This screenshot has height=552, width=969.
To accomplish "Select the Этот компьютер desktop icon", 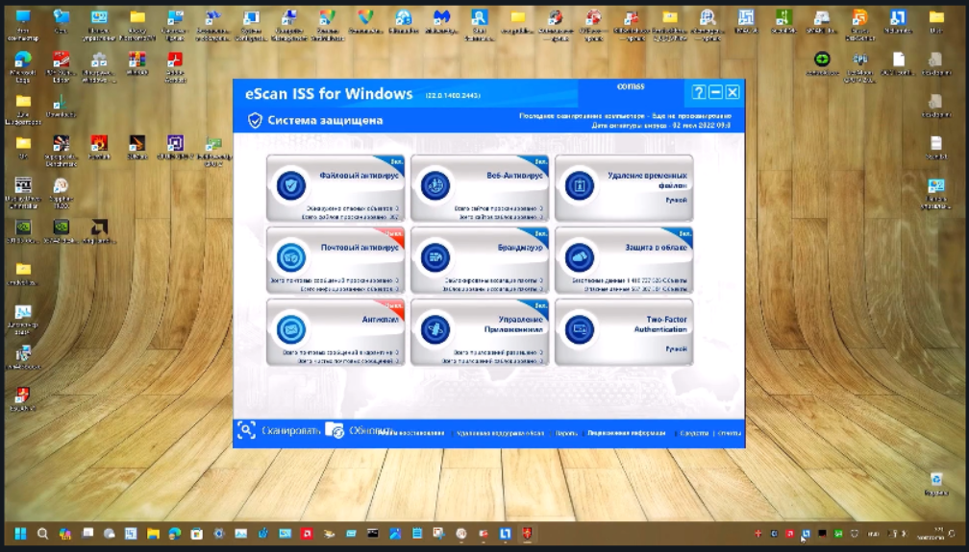I will (x=23, y=25).
